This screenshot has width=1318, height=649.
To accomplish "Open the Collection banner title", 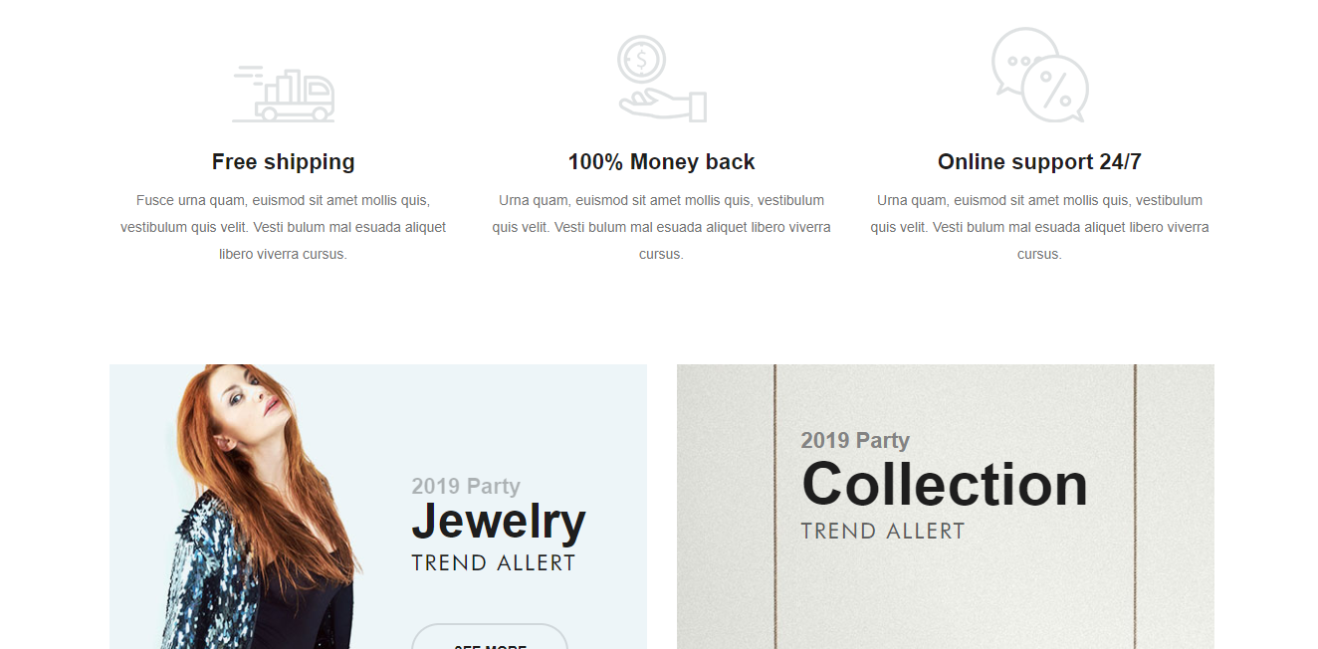I will pyautogui.click(x=944, y=485).
